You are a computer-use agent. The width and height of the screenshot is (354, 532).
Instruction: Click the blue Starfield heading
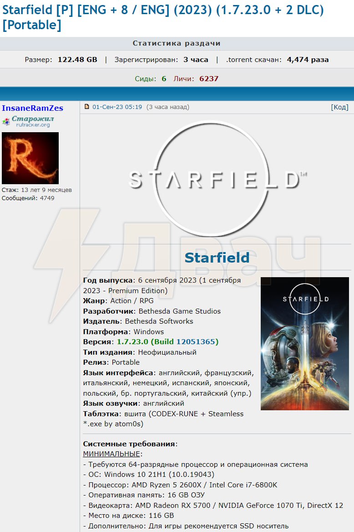(217, 258)
